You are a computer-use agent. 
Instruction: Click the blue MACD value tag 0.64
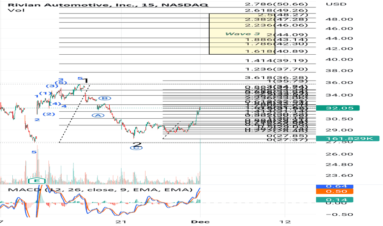click(x=335, y=187)
